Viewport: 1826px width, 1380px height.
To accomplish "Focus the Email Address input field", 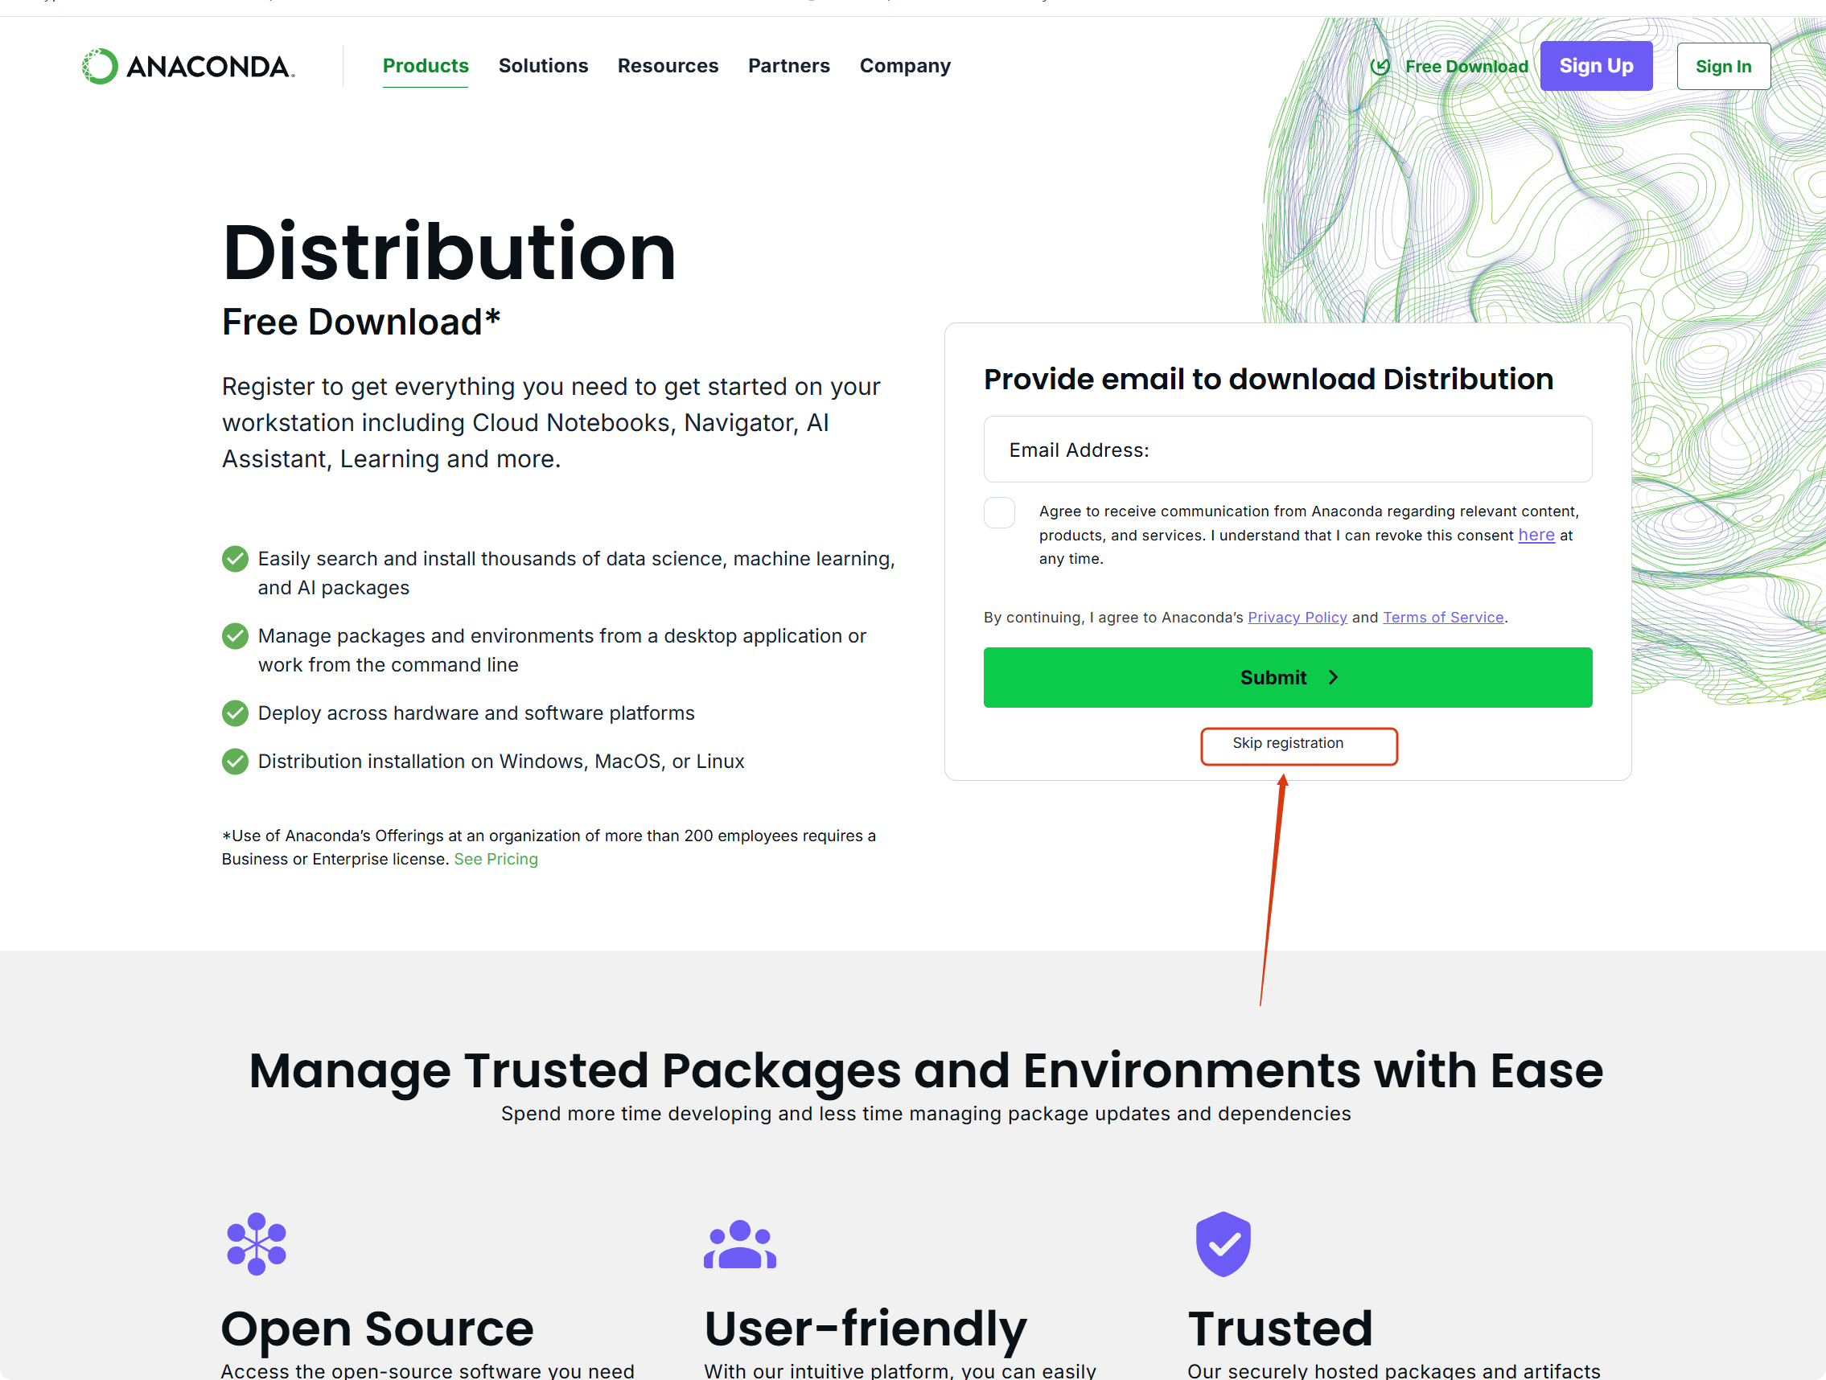I will click(1287, 450).
